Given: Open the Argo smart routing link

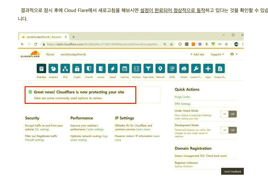Looking at the screenshot, I should pos(89,138).
